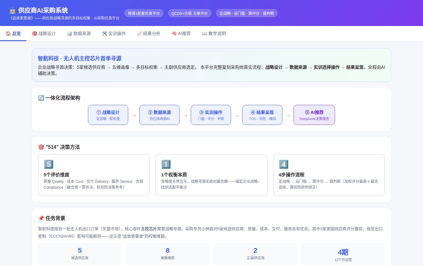Click the 《选谁更靠谱》 subtitle line in the header
Viewport: 423px width, 266px height.
click(65, 18)
